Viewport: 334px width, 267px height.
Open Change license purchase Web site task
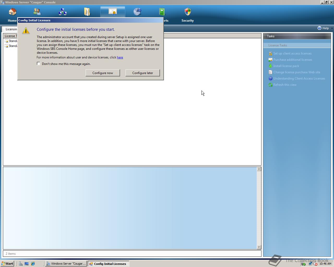[x=297, y=72]
